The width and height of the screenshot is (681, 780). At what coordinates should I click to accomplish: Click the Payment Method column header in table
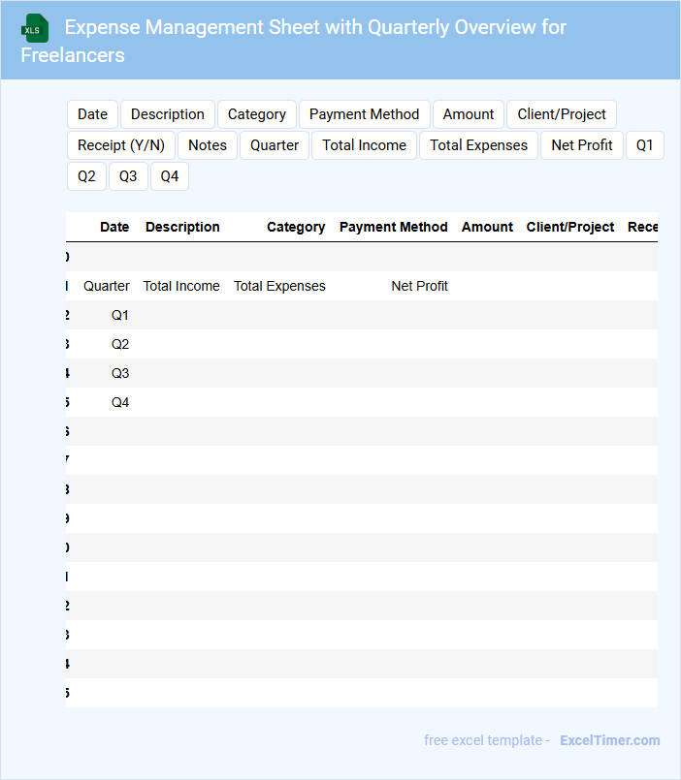(x=394, y=227)
